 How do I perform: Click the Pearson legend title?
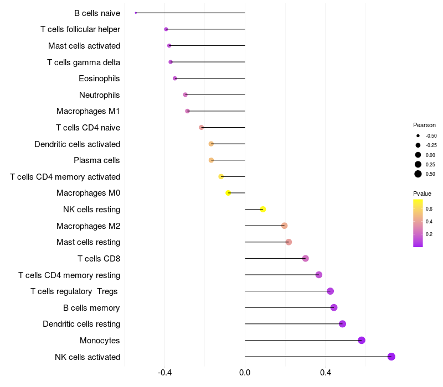click(424, 125)
